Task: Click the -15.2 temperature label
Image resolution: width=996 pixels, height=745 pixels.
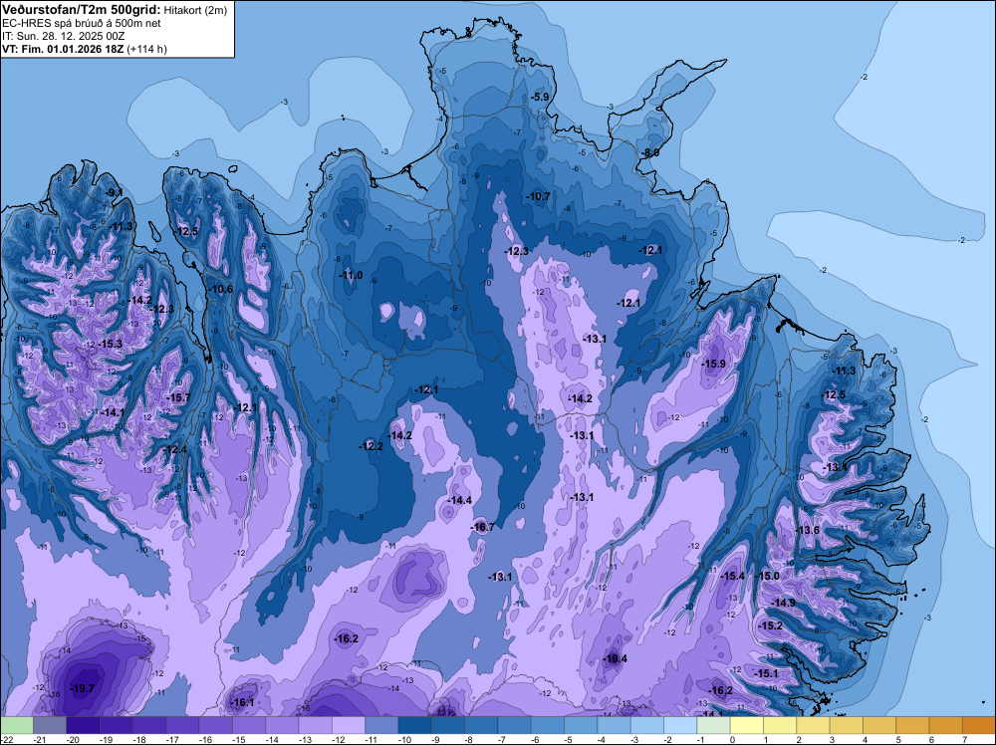Action: click(x=771, y=626)
